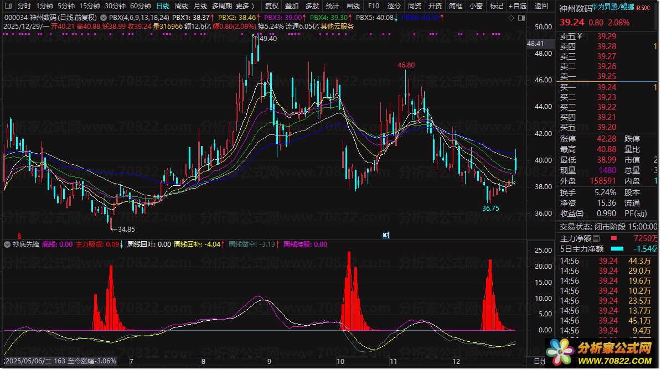
Task: Click the chart lock icon at top-left
Action: pyautogui.click(x=8, y=6)
